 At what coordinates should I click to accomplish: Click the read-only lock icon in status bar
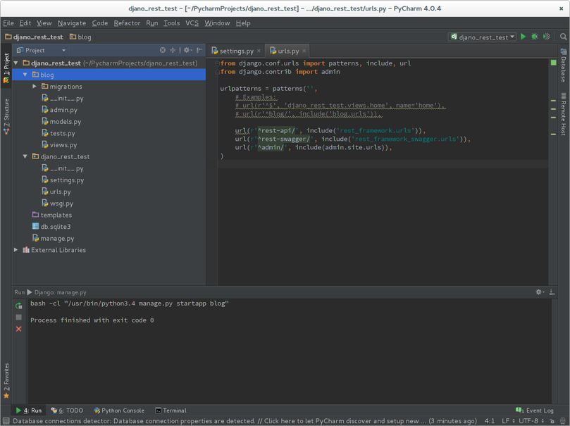552,421
